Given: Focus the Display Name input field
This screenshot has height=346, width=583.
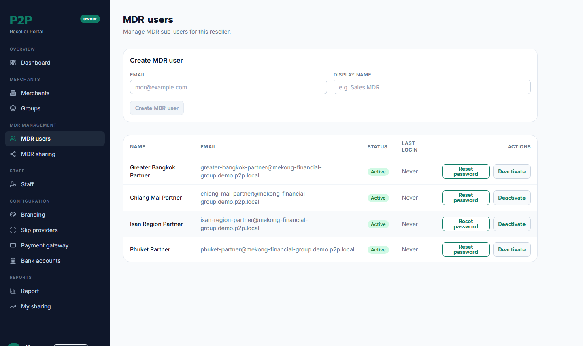Looking at the screenshot, I should coord(432,87).
